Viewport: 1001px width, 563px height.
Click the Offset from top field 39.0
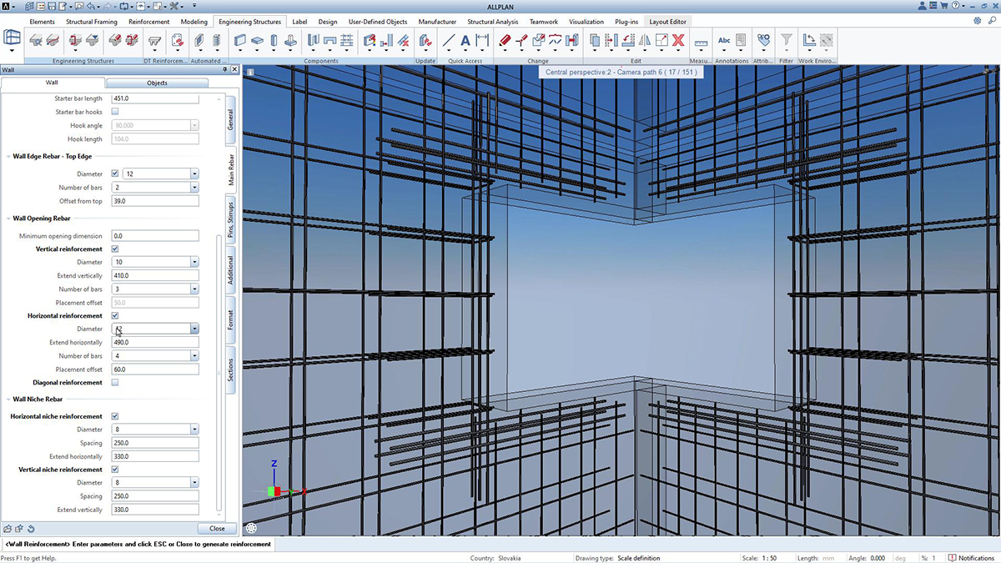pyautogui.click(x=155, y=201)
